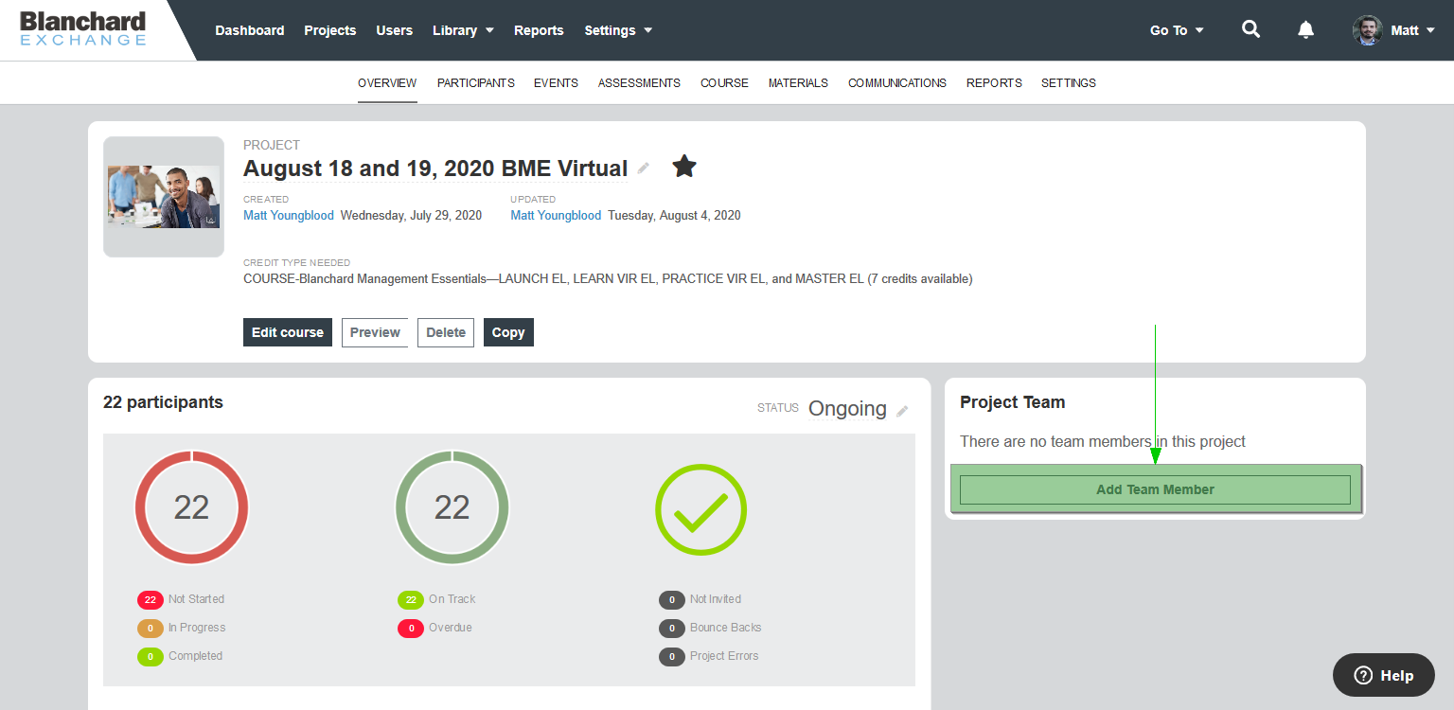Click the Ongoing status text
Screen dimensions: 1454x710
[x=847, y=409]
